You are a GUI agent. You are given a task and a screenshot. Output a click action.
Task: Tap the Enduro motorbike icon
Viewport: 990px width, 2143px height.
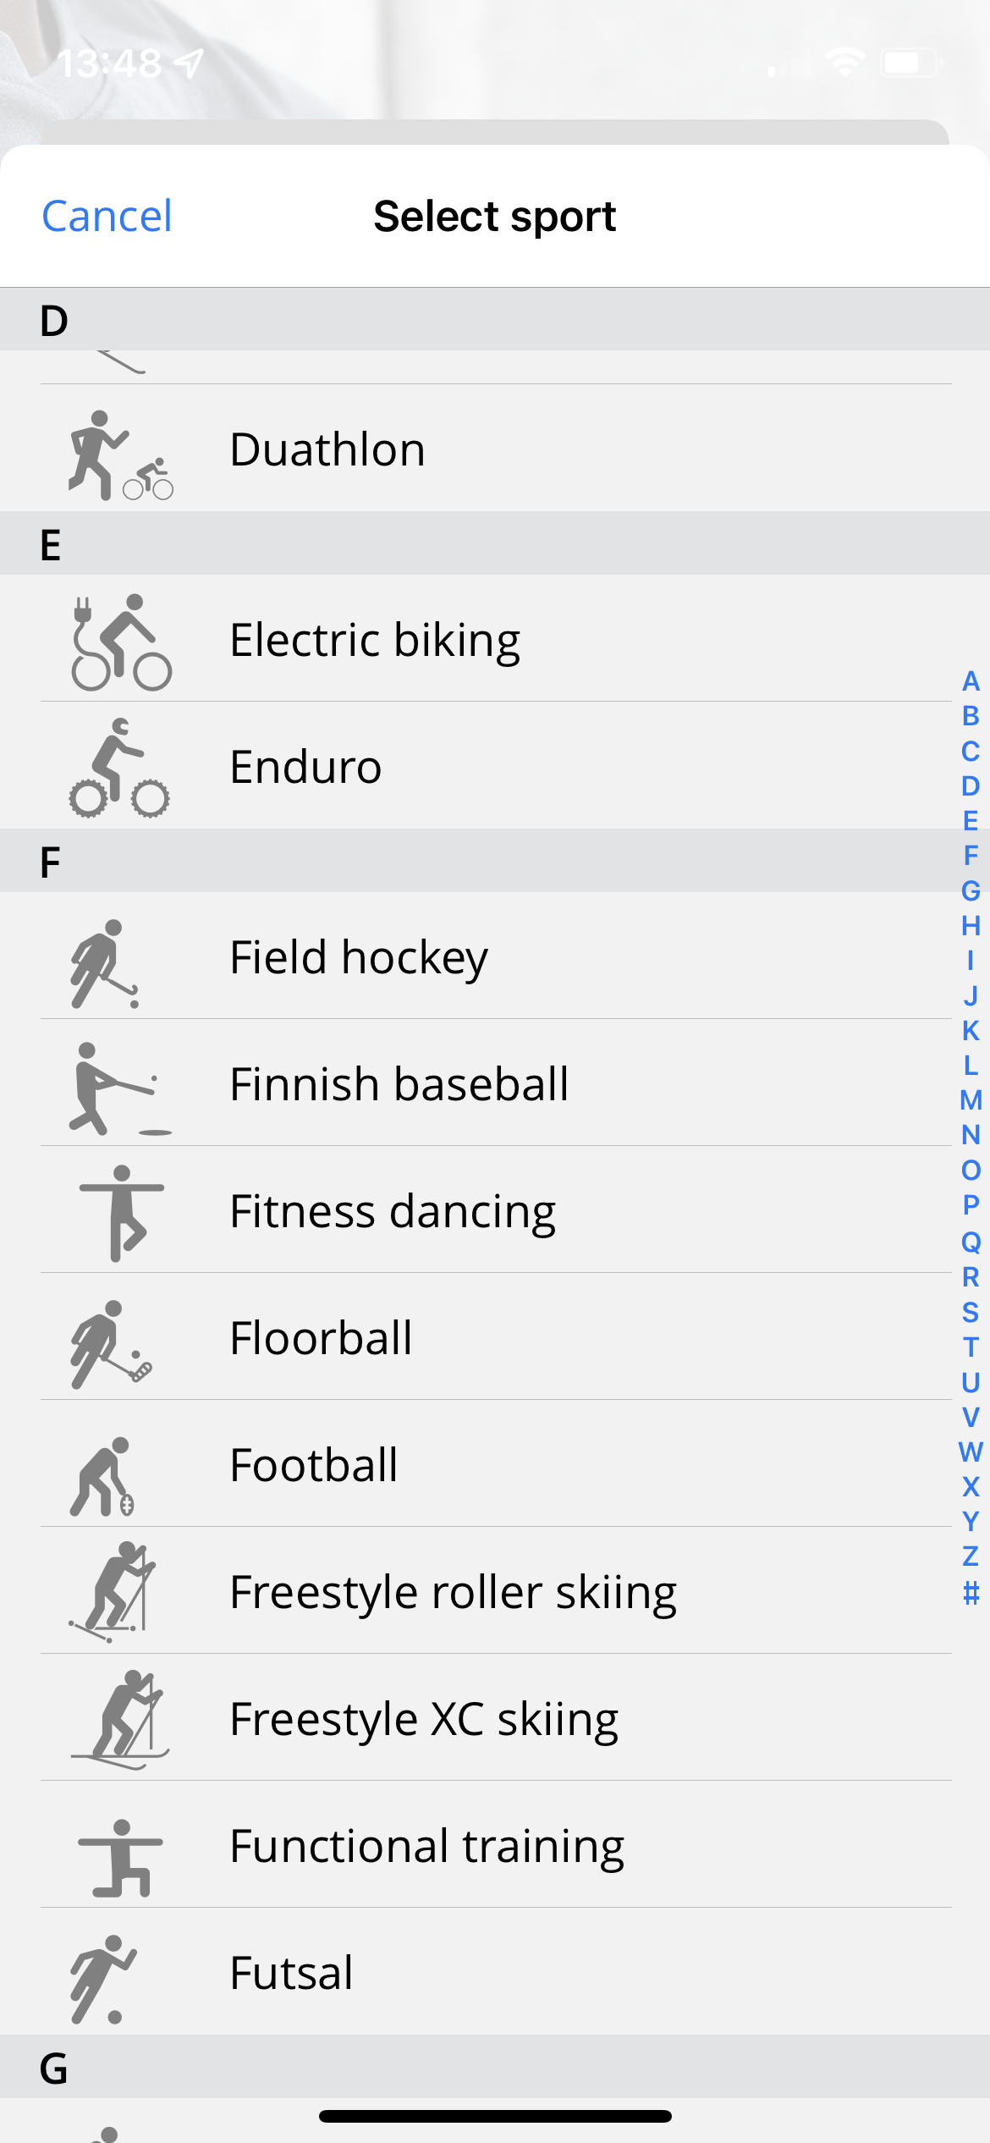[120, 769]
